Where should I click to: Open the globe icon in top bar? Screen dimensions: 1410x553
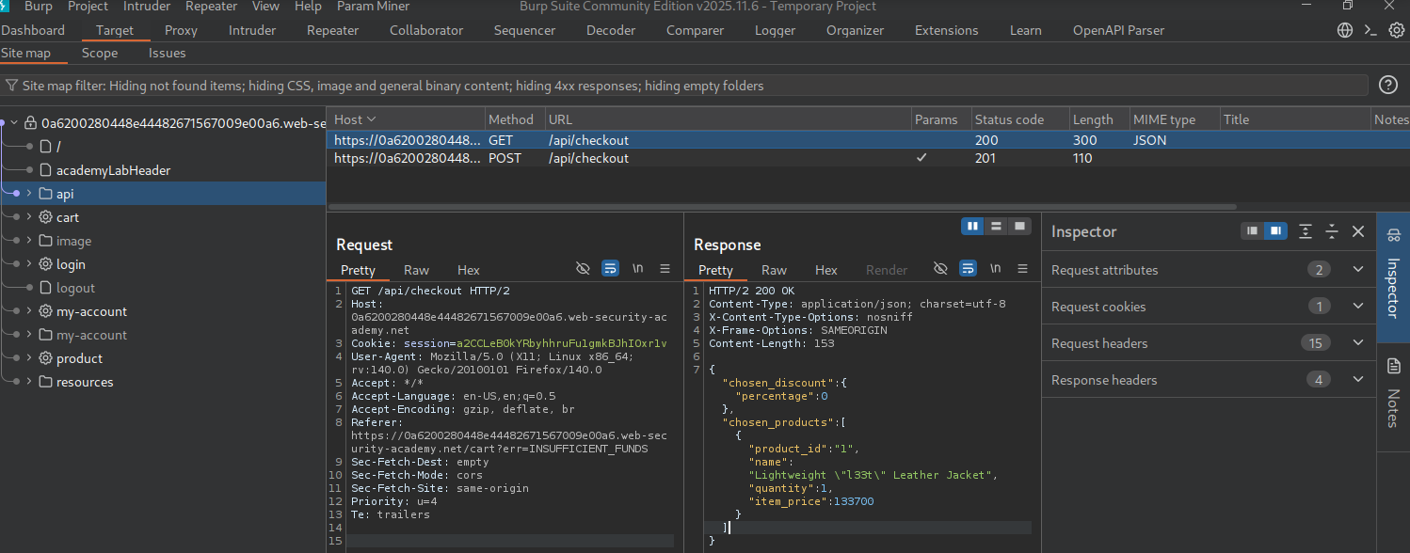(1345, 30)
